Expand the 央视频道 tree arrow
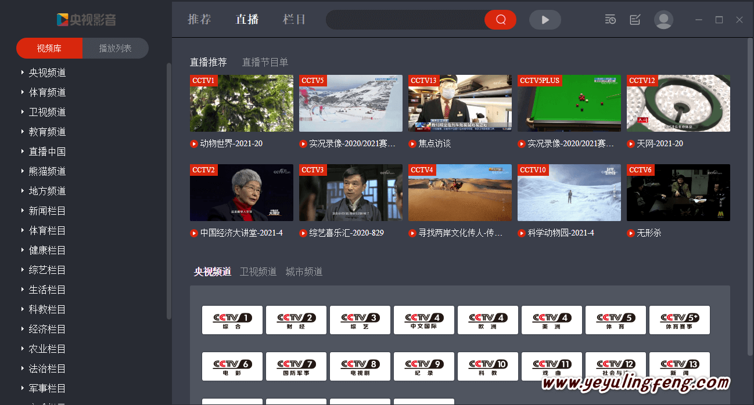The height and width of the screenshot is (405, 754). pos(23,73)
